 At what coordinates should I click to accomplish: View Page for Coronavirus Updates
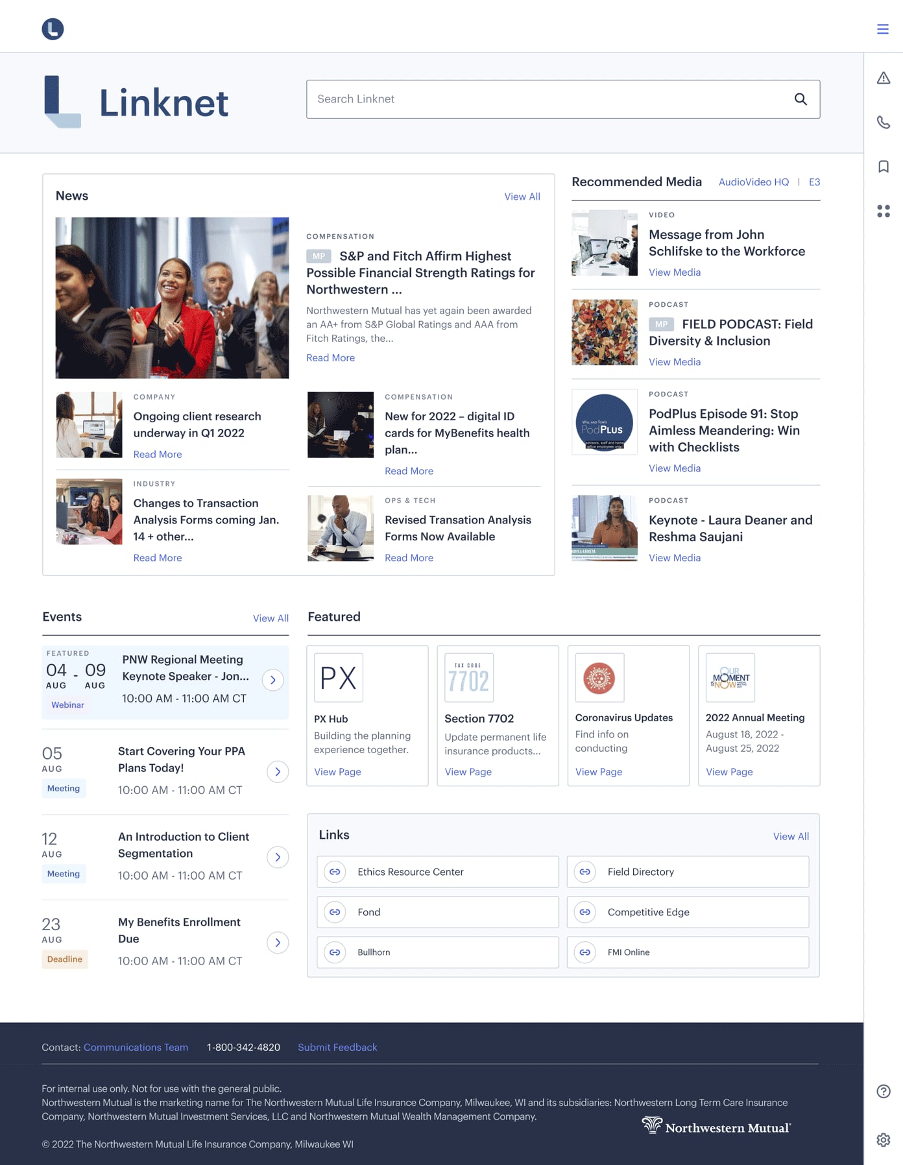coord(599,772)
